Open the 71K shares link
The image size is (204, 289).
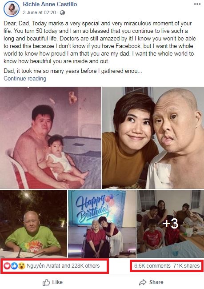[x=186, y=266]
